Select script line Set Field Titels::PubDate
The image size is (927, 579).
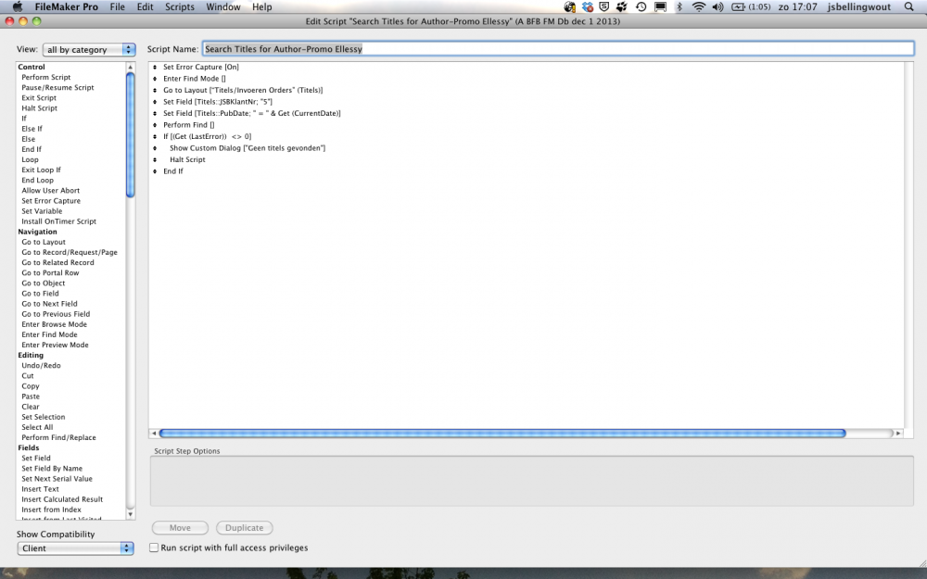tap(252, 113)
